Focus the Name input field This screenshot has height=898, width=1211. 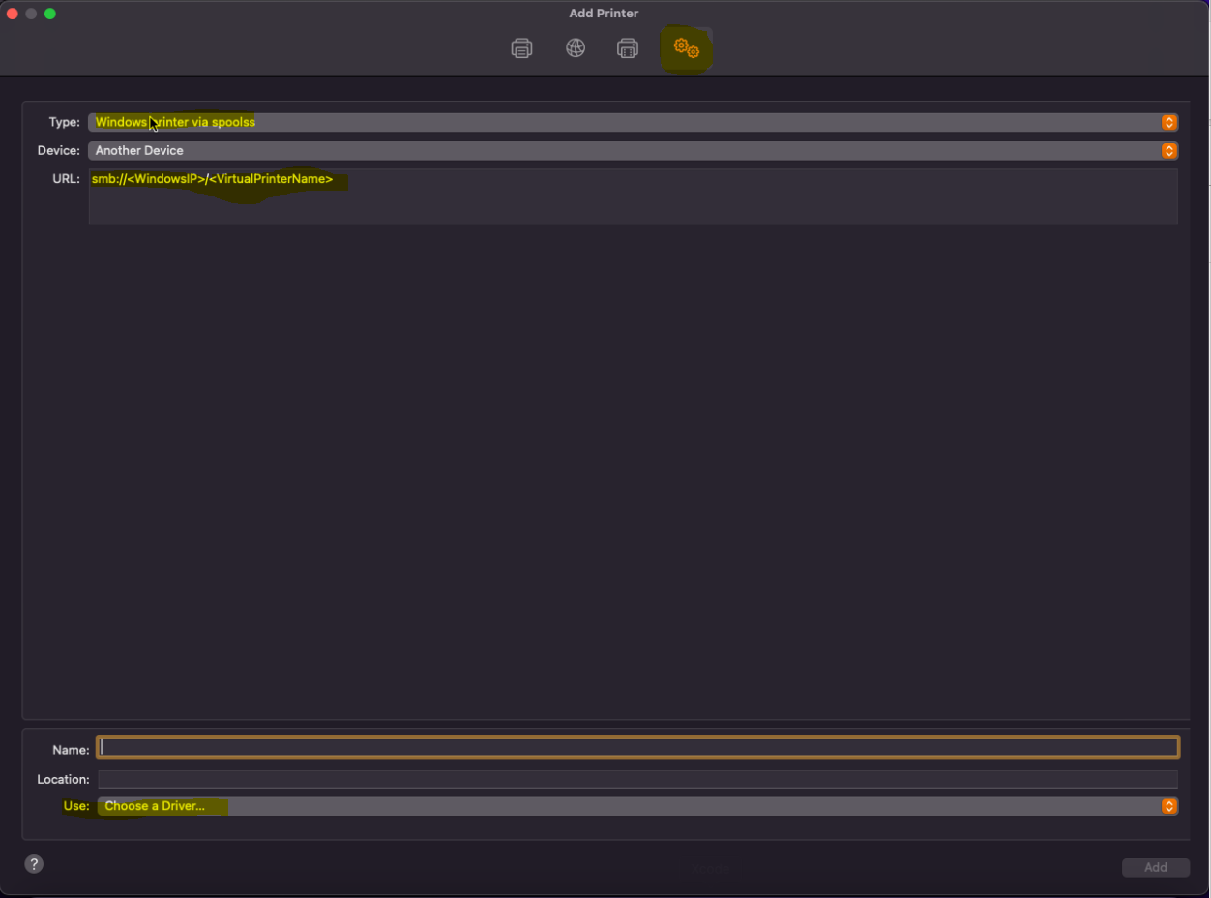pos(637,748)
